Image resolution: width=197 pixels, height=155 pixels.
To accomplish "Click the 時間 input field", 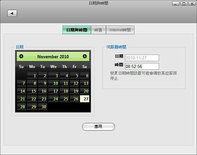I will 142,66.
